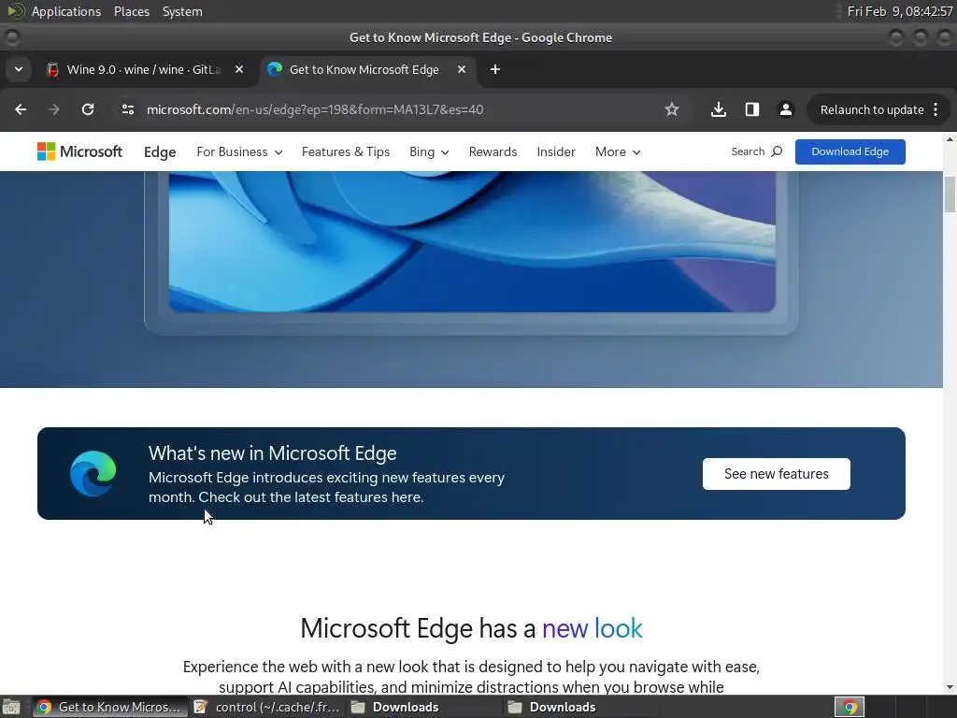Click the "What's new in Microsoft Edge" heading

click(x=272, y=453)
